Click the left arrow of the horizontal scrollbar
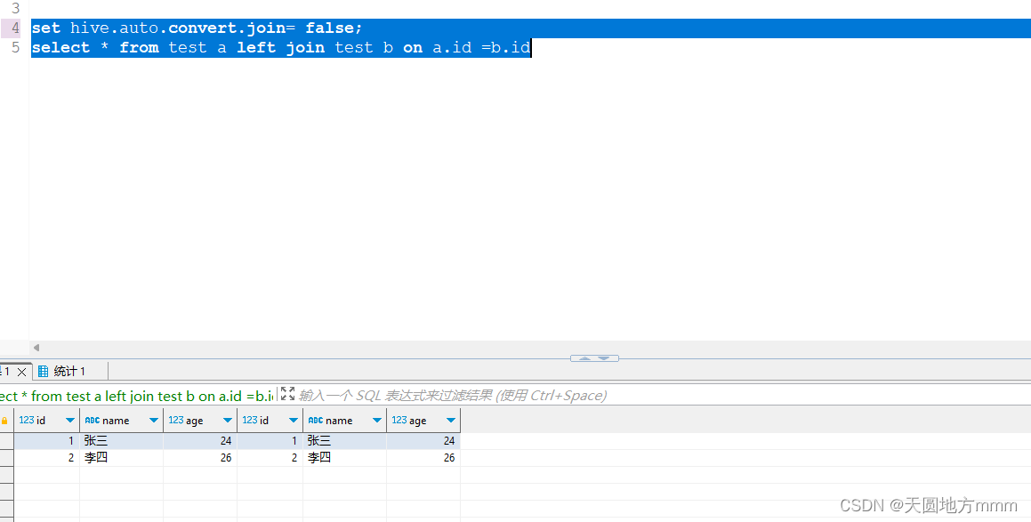Viewport: 1031px width, 522px height. tap(36, 348)
